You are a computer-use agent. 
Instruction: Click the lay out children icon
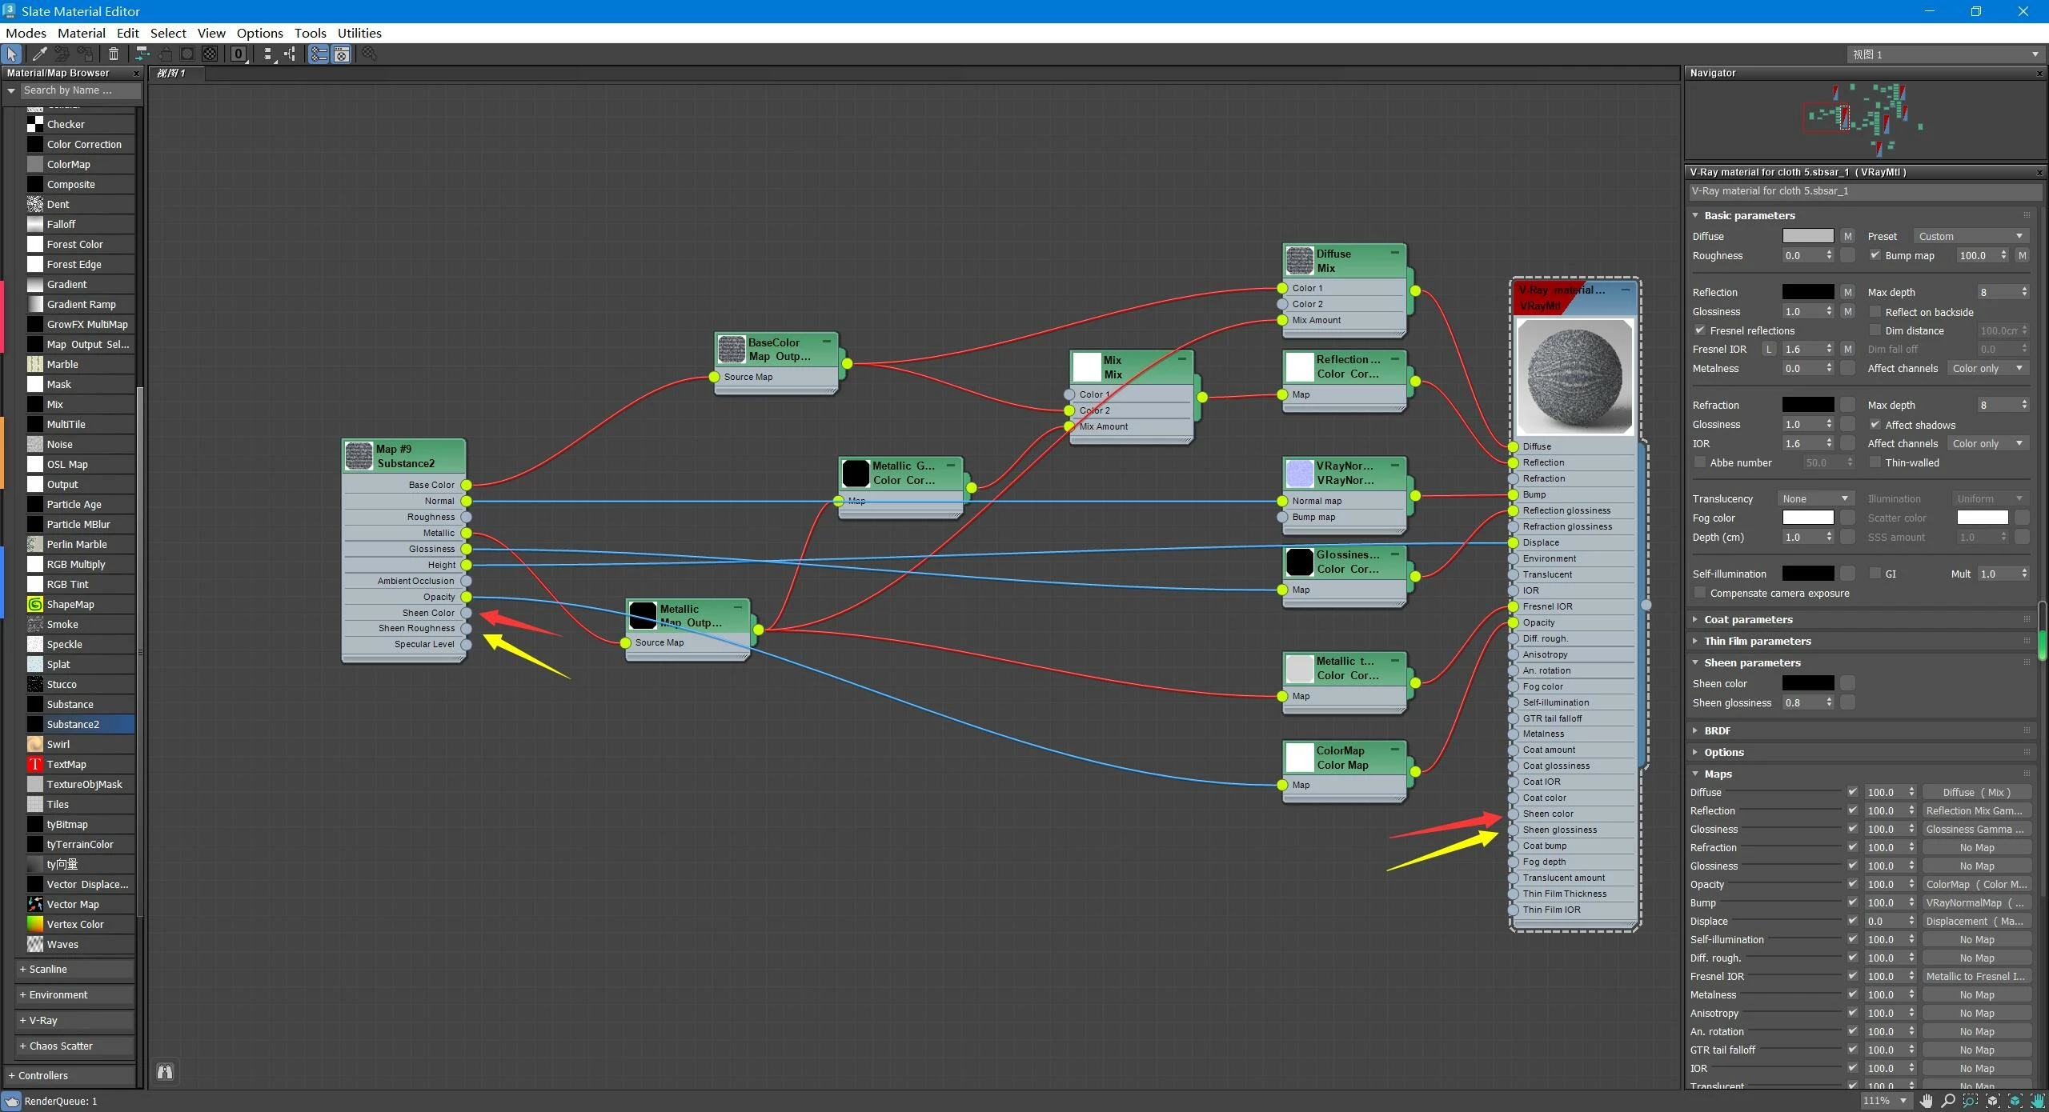click(290, 54)
